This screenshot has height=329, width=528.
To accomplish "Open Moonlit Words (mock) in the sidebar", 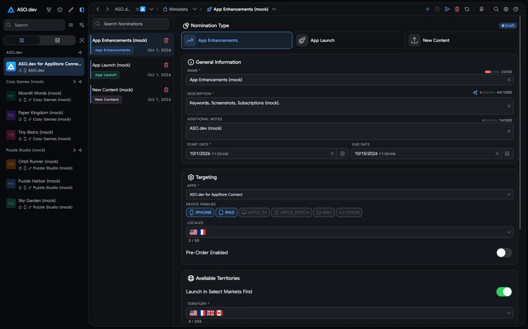I will point(44,96).
